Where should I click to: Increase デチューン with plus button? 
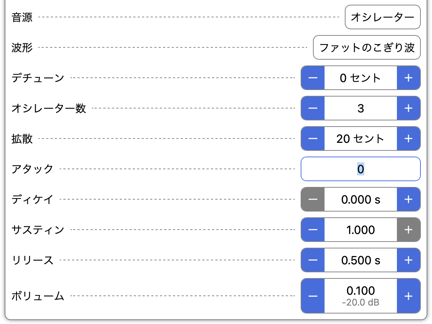408,78
